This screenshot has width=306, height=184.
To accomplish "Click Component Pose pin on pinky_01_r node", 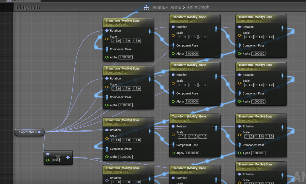I will (107, 97).
